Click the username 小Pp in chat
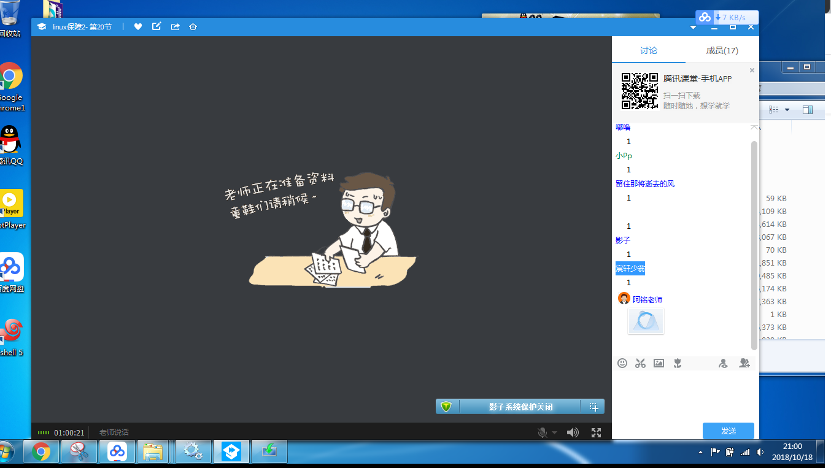 [624, 156]
